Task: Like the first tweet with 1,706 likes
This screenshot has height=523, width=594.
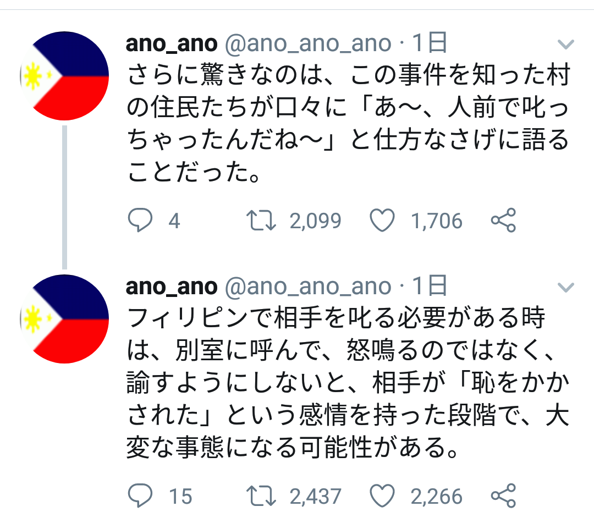Action: 382,221
